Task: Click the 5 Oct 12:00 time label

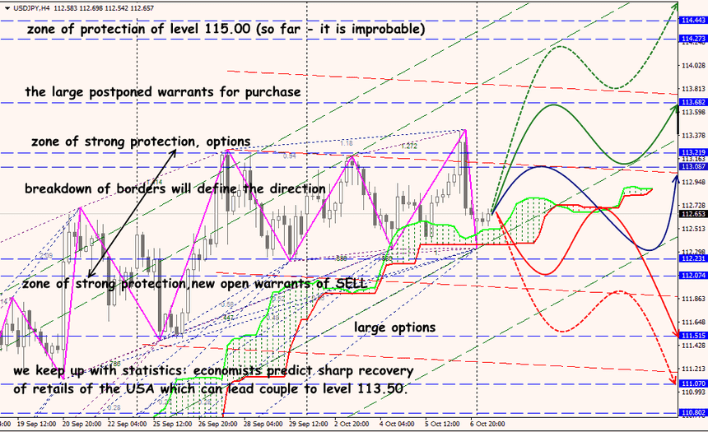Action: pyautogui.click(x=442, y=425)
